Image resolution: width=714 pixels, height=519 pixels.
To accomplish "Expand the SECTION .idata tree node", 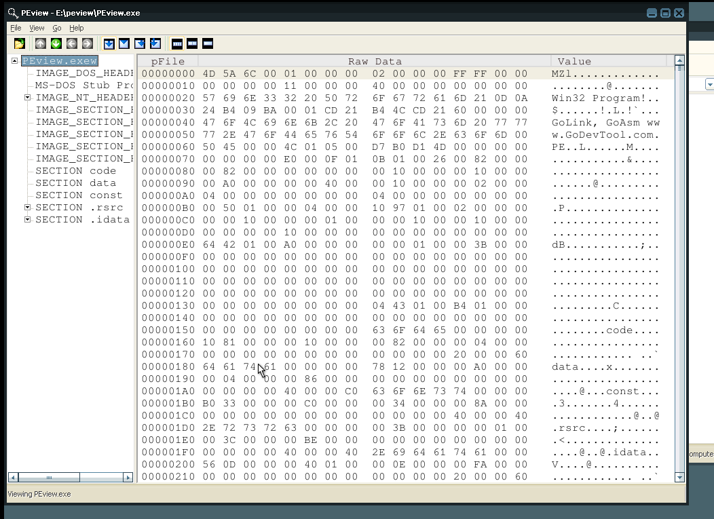I will pyautogui.click(x=27, y=219).
